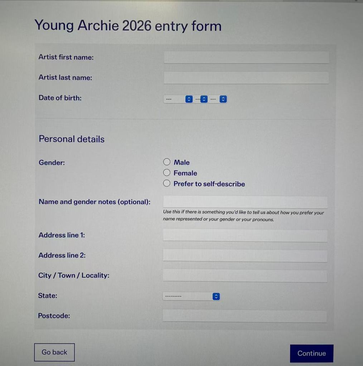Screen dimensions: 363x366
Task: Click the Female option label text
Action: (x=185, y=173)
